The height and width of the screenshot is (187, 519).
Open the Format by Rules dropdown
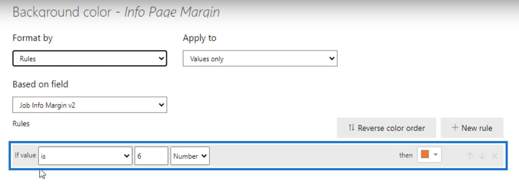pyautogui.click(x=90, y=59)
